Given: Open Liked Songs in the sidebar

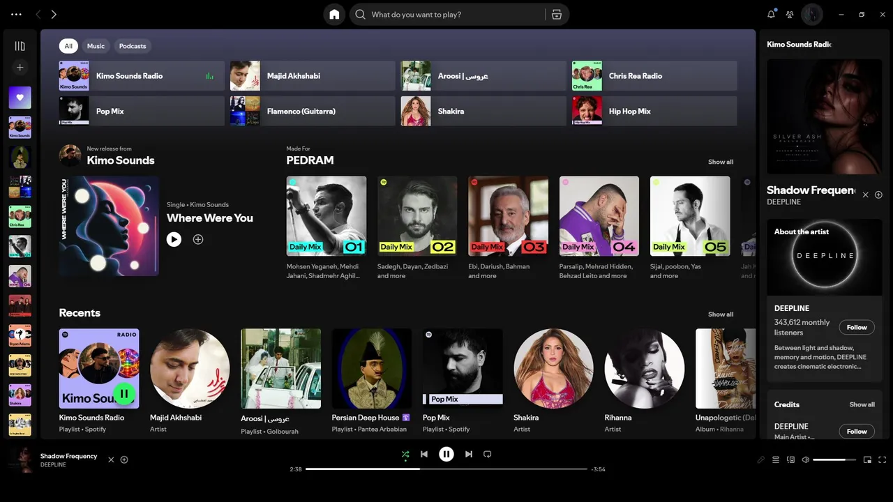Looking at the screenshot, I should [20, 98].
